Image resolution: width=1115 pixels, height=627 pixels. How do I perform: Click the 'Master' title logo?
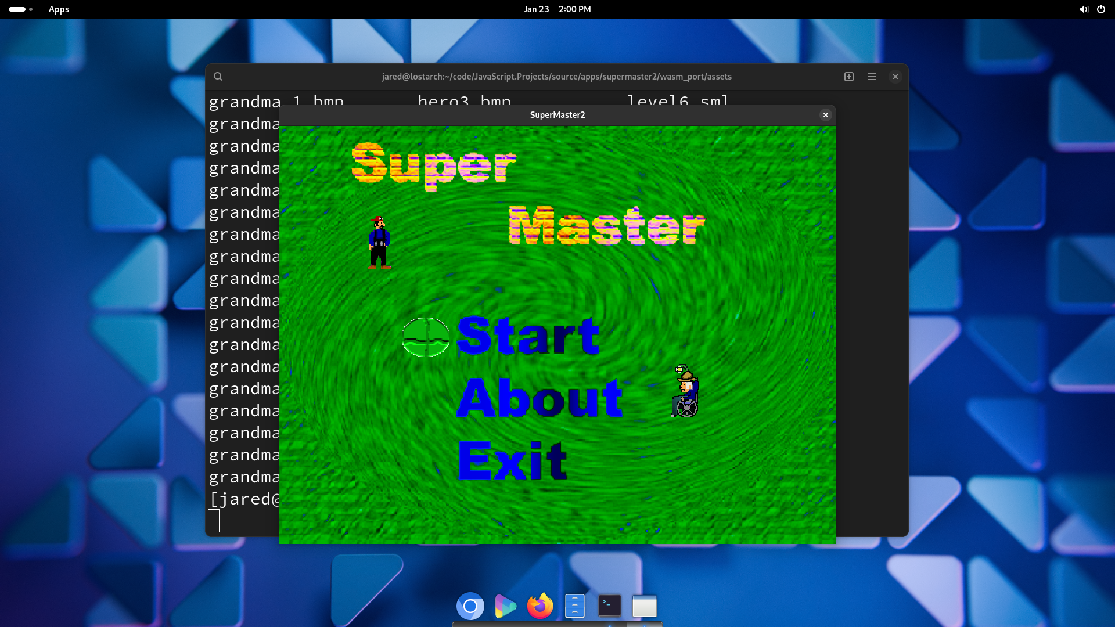(x=606, y=226)
